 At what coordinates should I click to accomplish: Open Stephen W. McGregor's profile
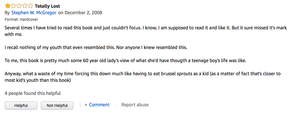pos(34,13)
